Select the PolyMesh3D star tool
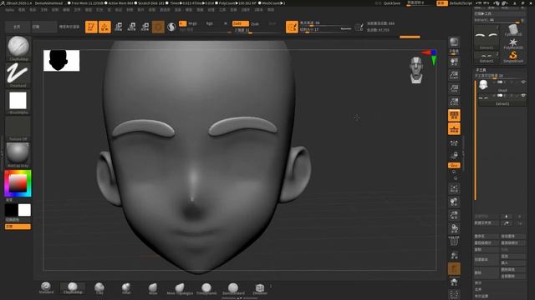 click(513, 43)
